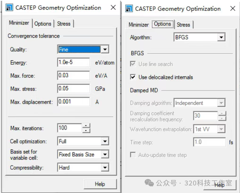
Task: Close the right CASTEP Geometry Optimization dialog
Action: pos(232,8)
